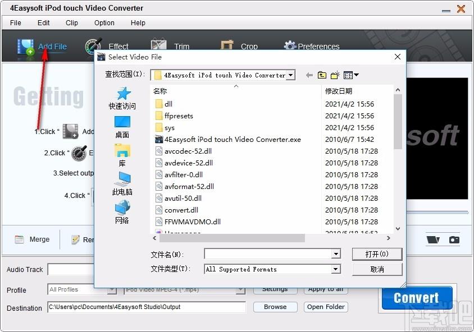Click the left arrow of horizontal scrollbar
The image size is (474, 332).
[x=154, y=238]
